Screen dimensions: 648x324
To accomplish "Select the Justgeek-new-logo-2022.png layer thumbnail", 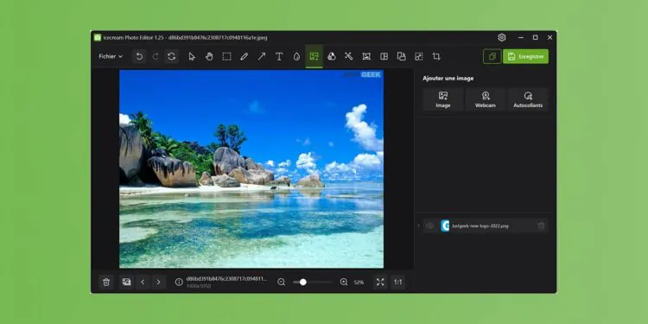I will (x=445, y=226).
